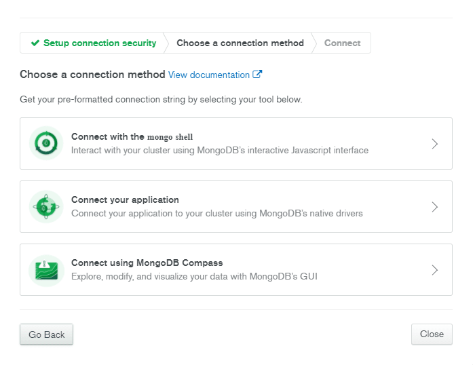The width and height of the screenshot is (473, 365).
Task: Expand the Connect your application chevron
Action: click(x=434, y=207)
